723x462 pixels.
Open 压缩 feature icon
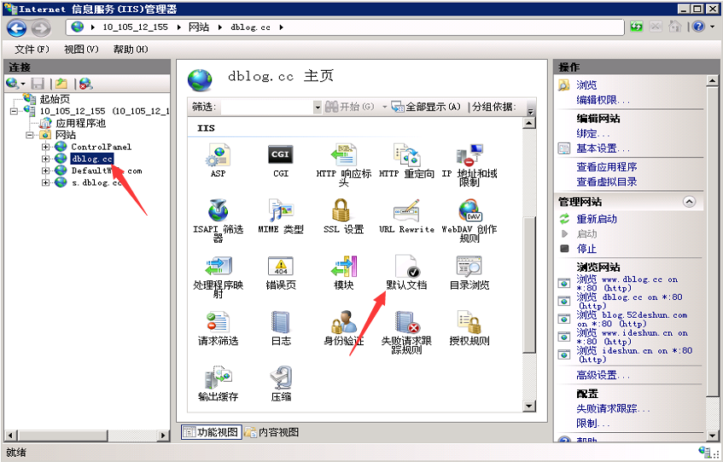(281, 384)
